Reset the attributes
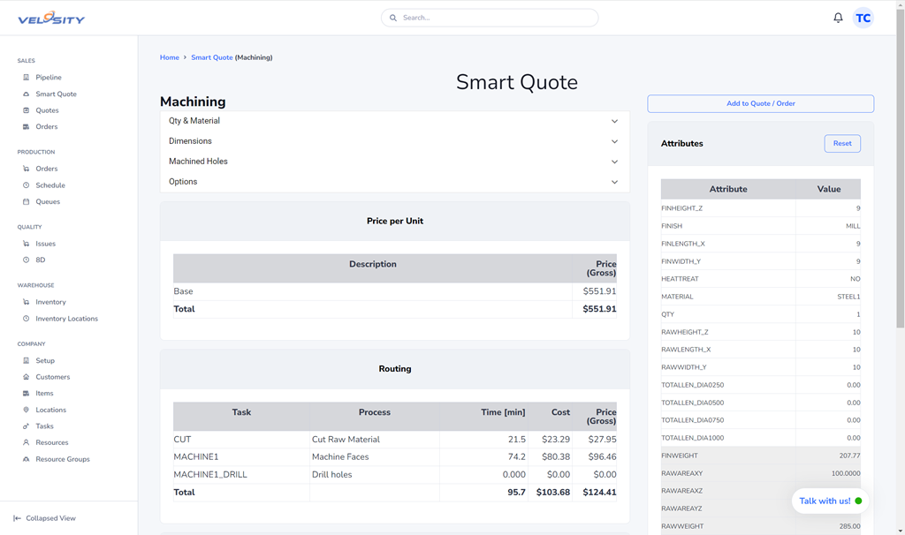This screenshot has height=535, width=905. (841, 143)
